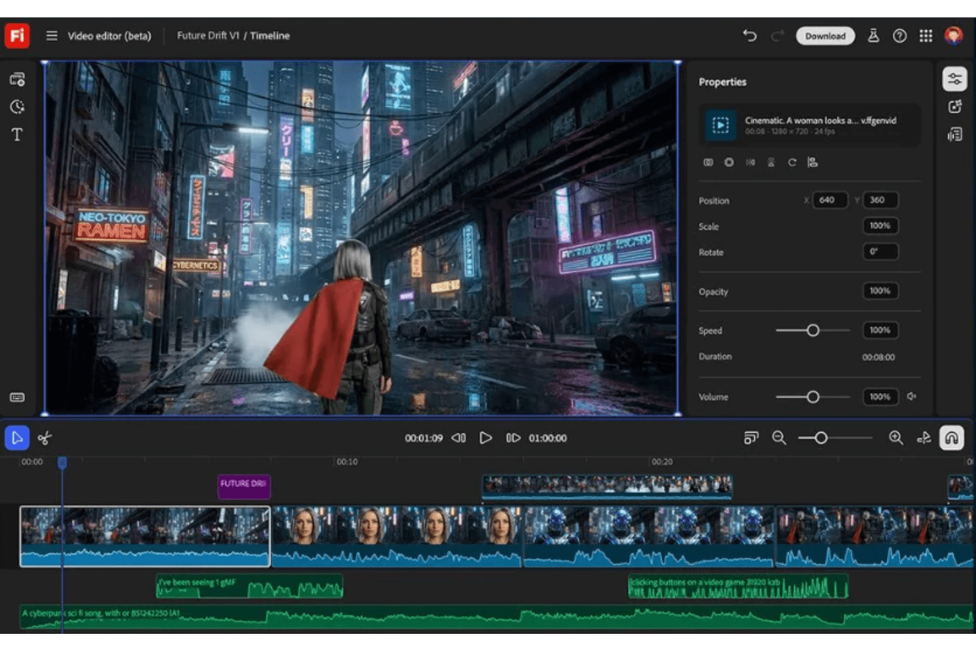Play the timeline preview

coord(485,438)
